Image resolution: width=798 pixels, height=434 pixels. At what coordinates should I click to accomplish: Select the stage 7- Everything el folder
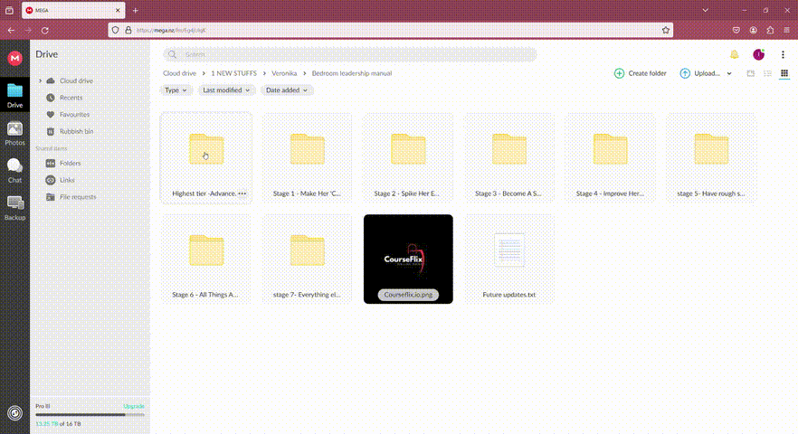pyautogui.click(x=307, y=259)
